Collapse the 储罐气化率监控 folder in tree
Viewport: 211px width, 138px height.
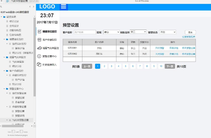click(4, 57)
